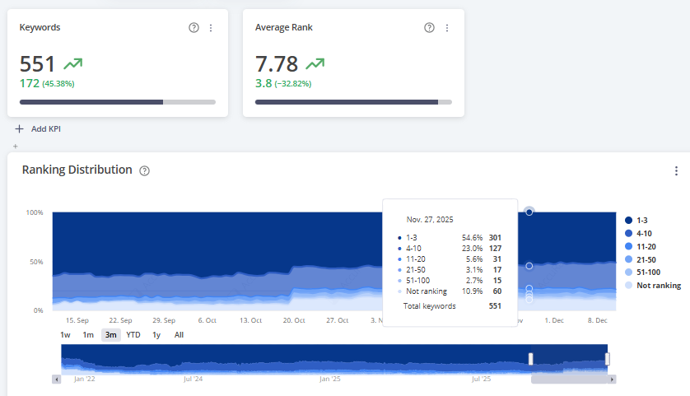Select the 1y range button
Screen dimensions: 690x396
156,335
